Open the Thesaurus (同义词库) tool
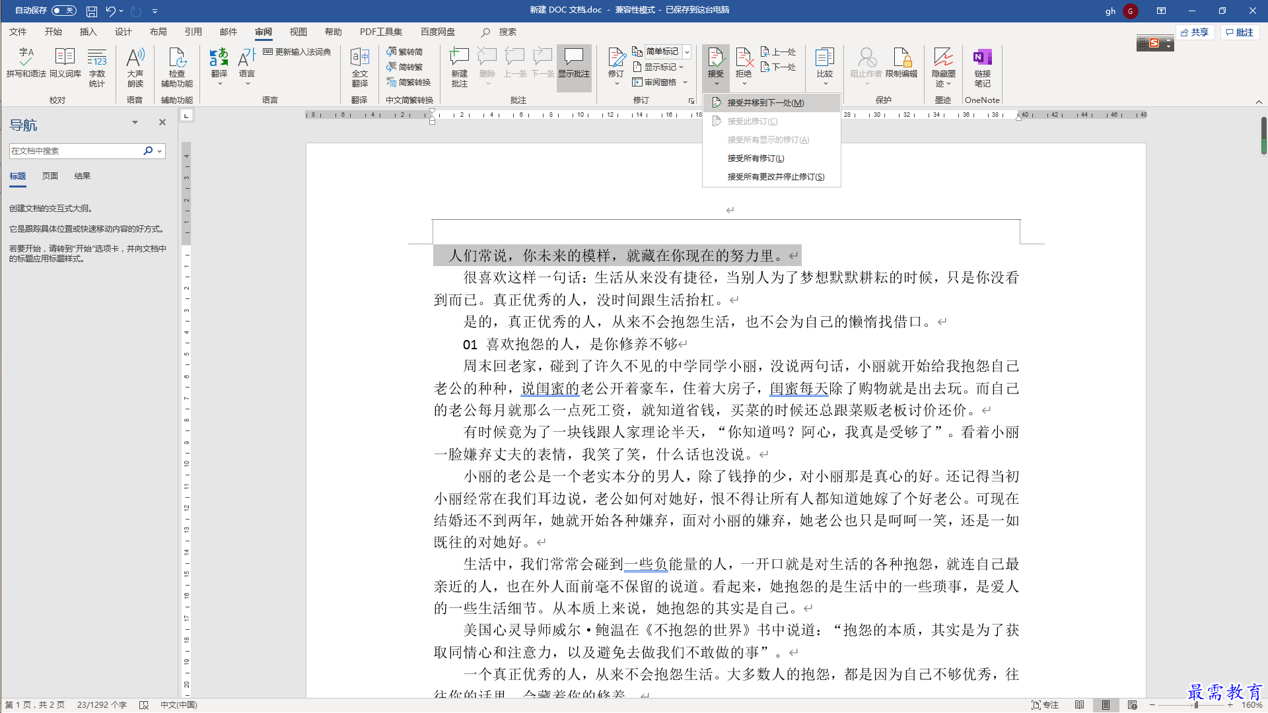1268x713 pixels. pos(65,63)
